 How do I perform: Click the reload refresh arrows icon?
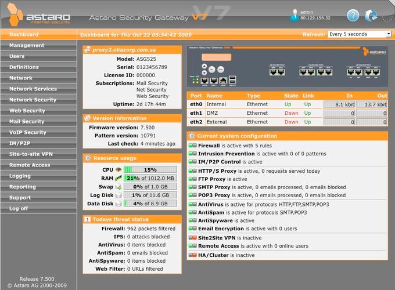coord(371,16)
